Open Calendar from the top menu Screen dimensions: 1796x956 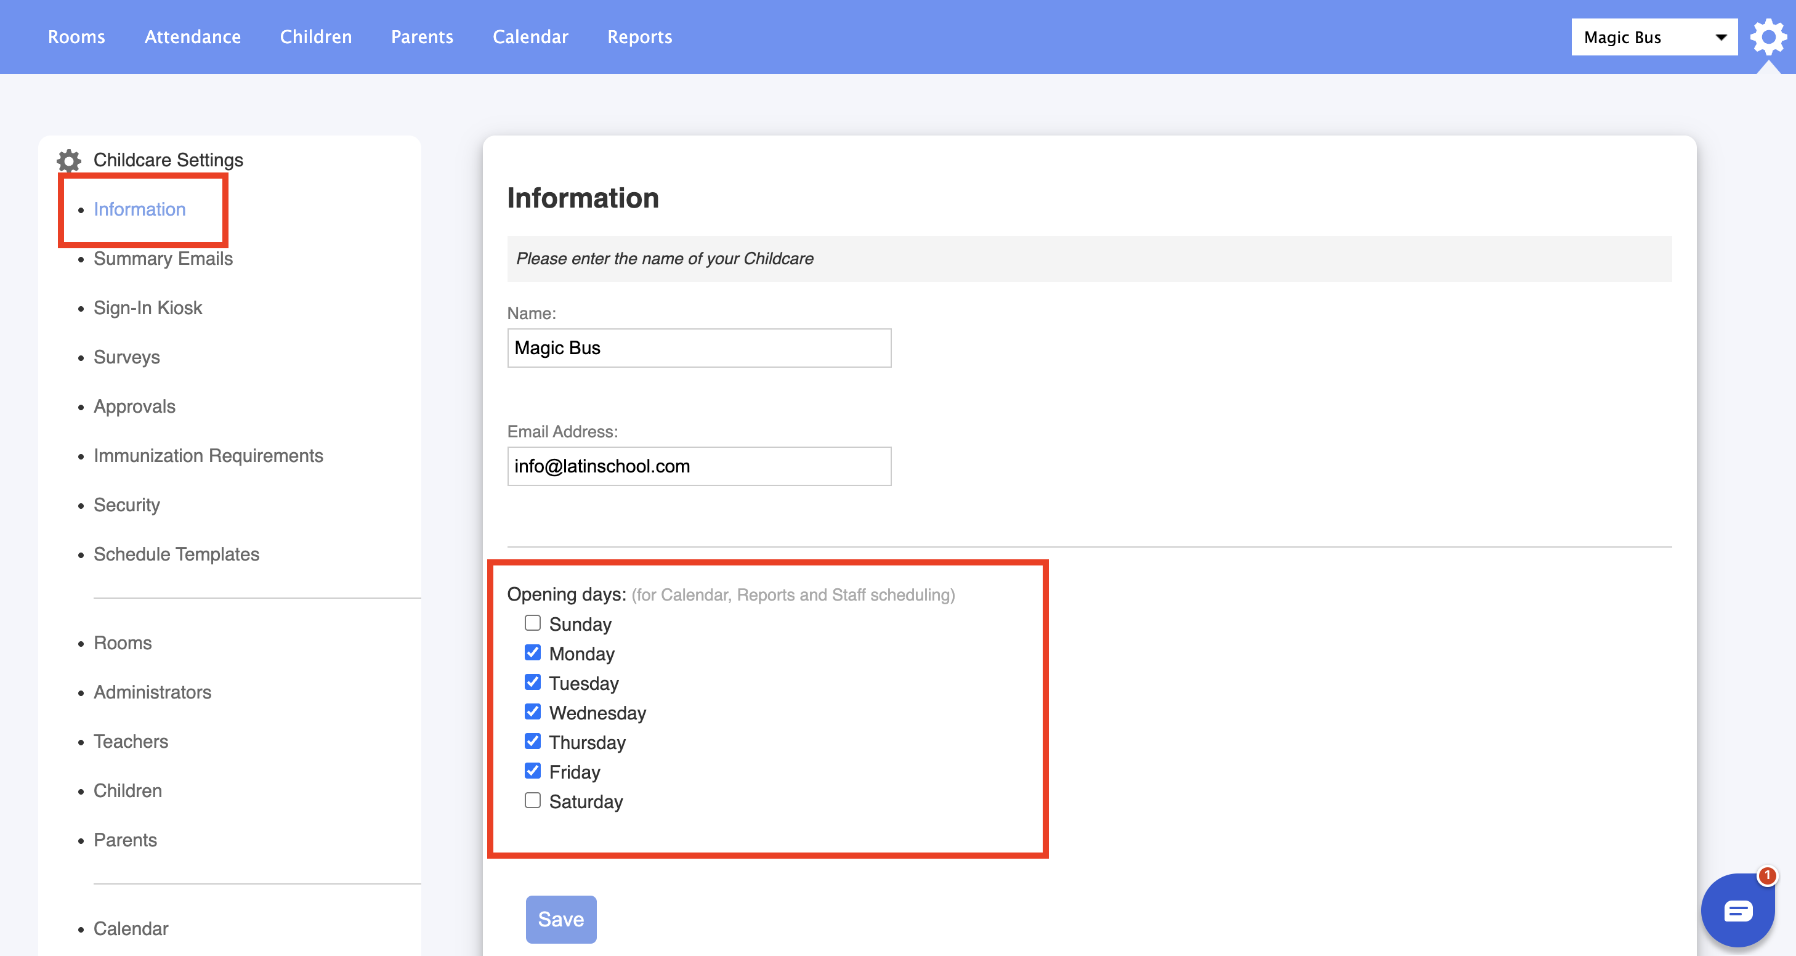(x=530, y=37)
